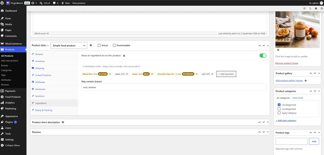Remove the salt ingredient chip
This screenshot has width=324, height=155.
212,74
